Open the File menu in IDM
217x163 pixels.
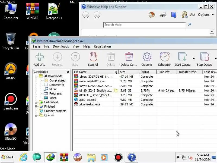click(x=47, y=46)
